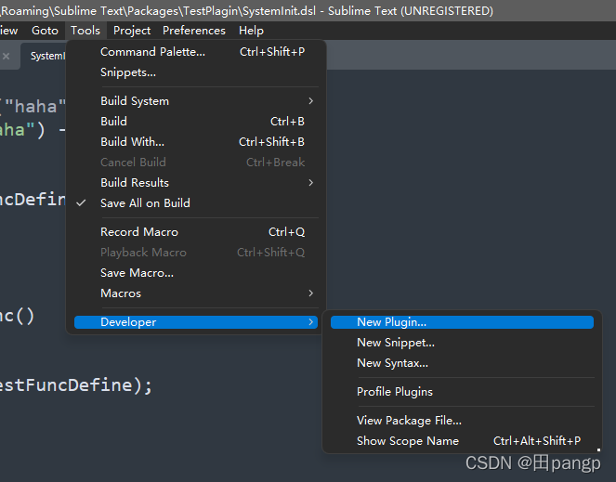The image size is (616, 482).
Task: Open View Package File...
Action: point(462,421)
